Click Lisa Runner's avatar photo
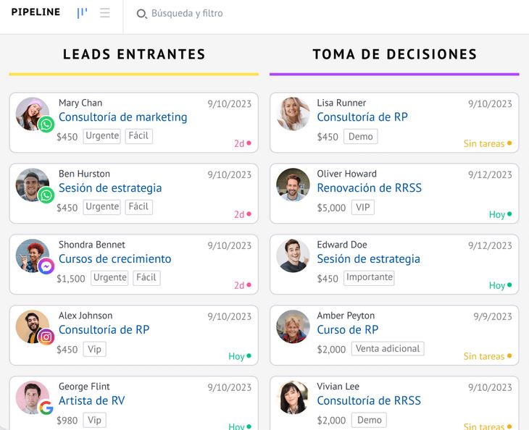529x430 pixels. click(293, 114)
